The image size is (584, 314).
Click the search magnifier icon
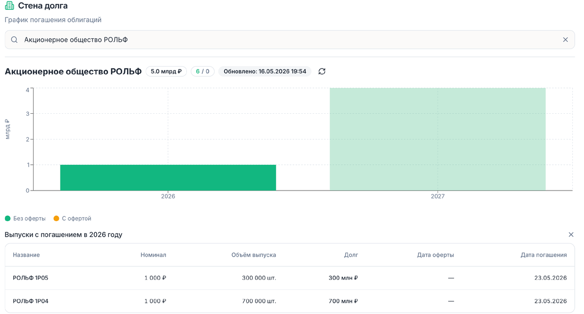[15, 40]
